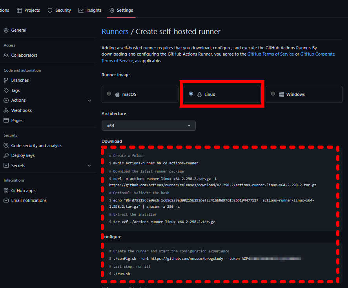
Task: Click the ./config.sh --url command line
Action: click(x=206, y=259)
